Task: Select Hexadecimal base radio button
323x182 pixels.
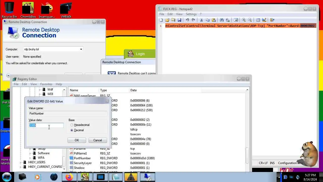Action: pyautogui.click(x=72, y=125)
